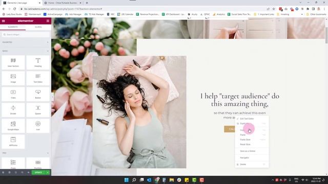Open the Navigator layers icon in footer
The image size is (328, 184).
point(9,173)
